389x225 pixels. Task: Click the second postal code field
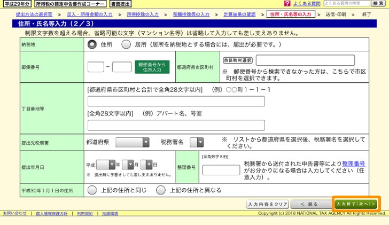(122, 67)
